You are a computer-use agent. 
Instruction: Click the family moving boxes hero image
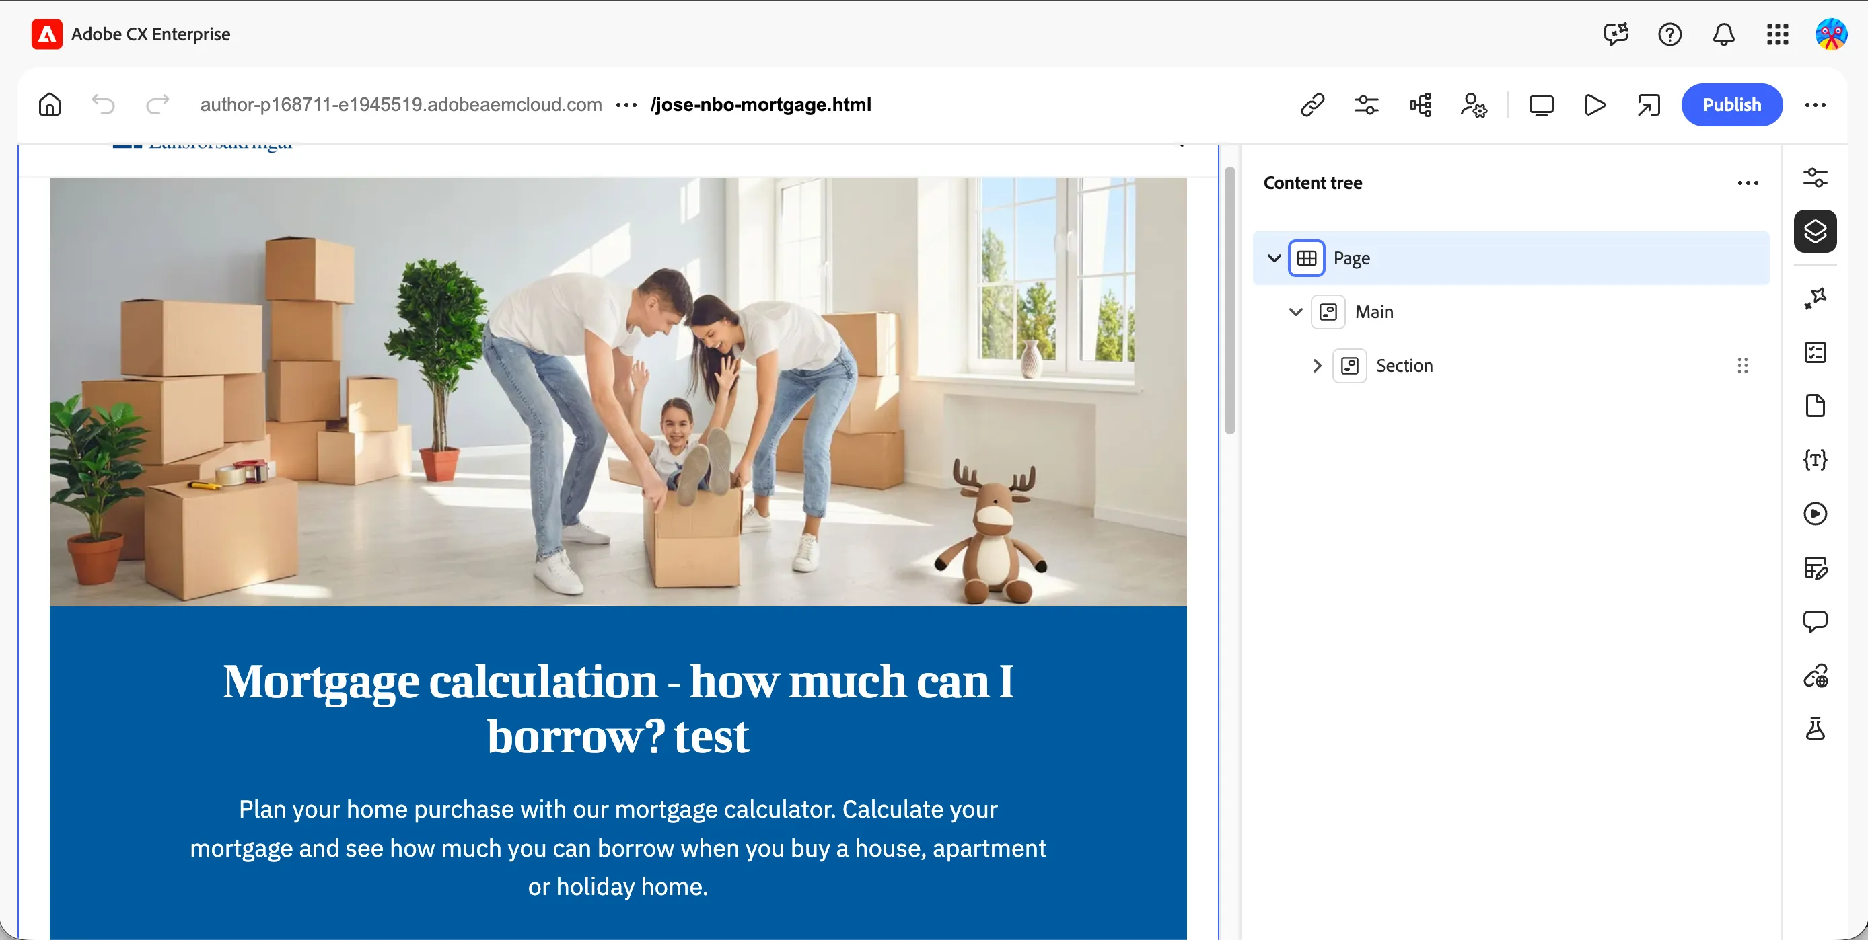[x=618, y=391]
